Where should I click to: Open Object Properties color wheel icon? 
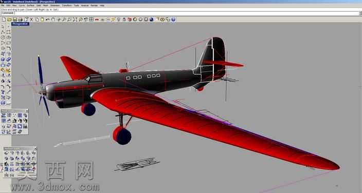[x=135, y=20]
